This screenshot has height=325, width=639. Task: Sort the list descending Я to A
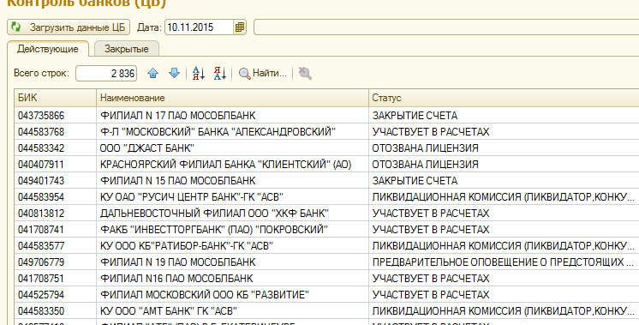point(220,74)
